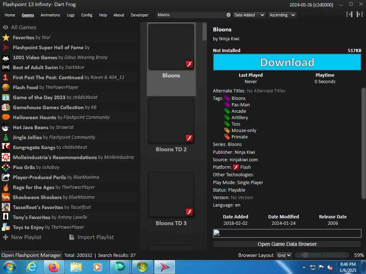Select the Kongregate Kongs icon
This screenshot has height=274, width=366.
click(6, 147)
